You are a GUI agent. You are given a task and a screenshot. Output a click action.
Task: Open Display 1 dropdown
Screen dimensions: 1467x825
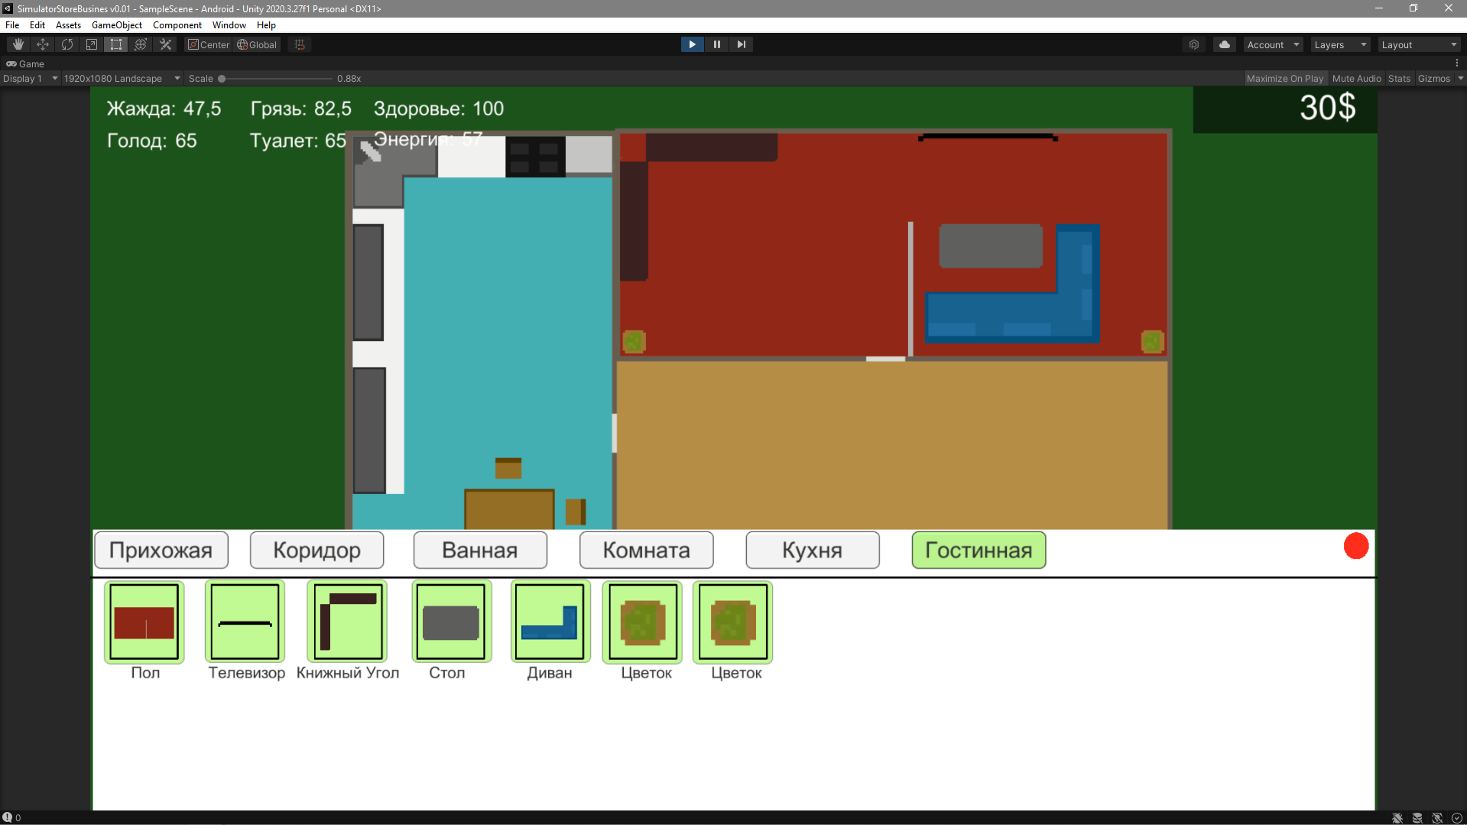tap(30, 78)
